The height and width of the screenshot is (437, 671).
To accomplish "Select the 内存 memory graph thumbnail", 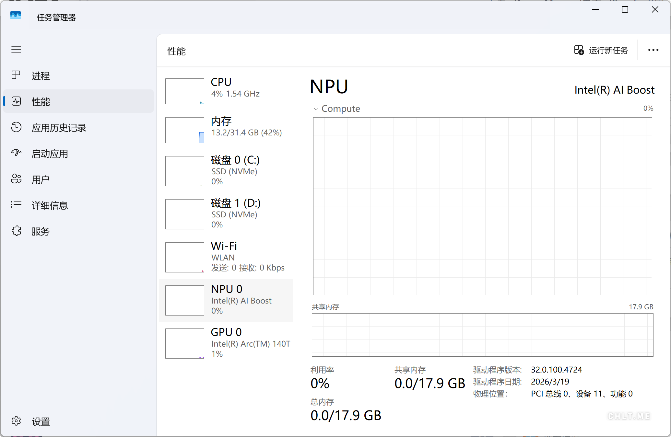I will click(x=185, y=130).
